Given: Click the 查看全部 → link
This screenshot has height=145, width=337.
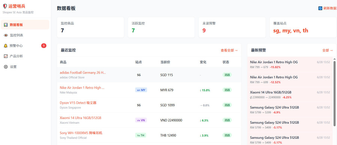Looking at the screenshot, I should [229, 50].
